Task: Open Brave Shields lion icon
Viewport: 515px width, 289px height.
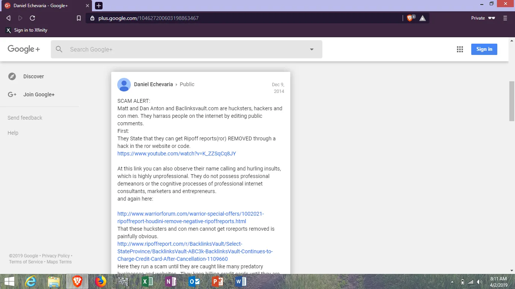Action: (410, 18)
